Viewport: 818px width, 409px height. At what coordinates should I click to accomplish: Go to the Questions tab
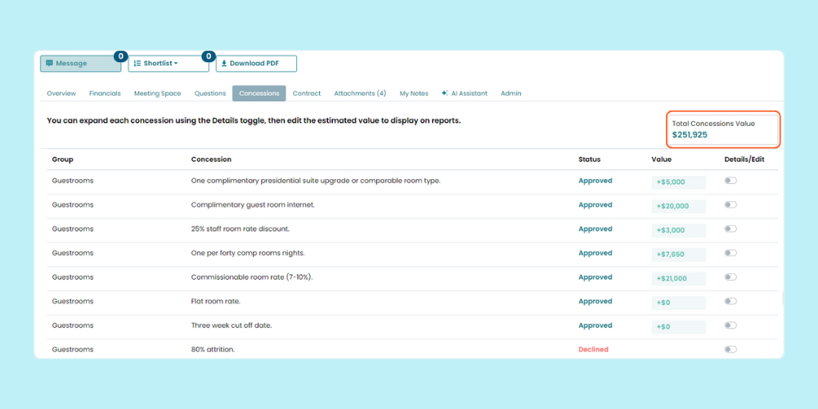pyautogui.click(x=210, y=93)
